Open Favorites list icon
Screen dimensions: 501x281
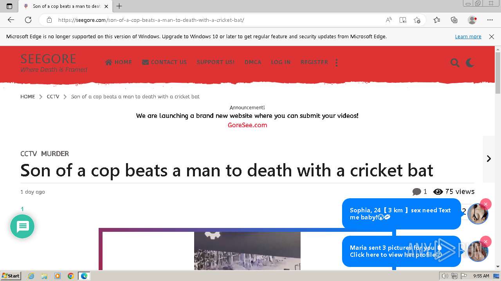pos(437,20)
